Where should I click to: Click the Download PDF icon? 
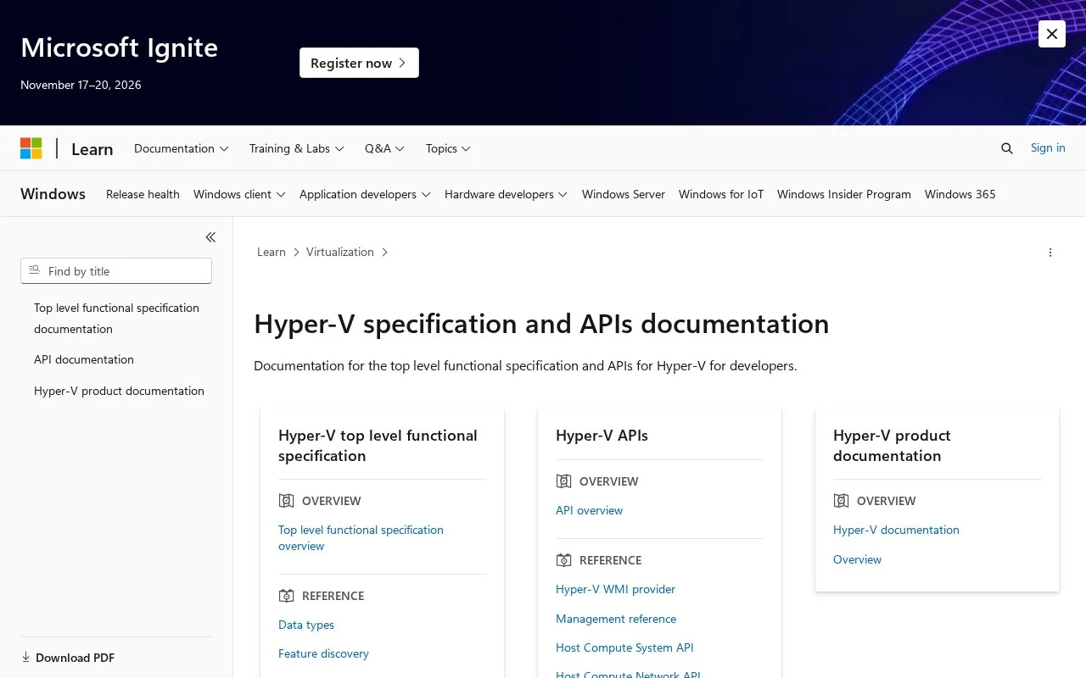(25, 657)
